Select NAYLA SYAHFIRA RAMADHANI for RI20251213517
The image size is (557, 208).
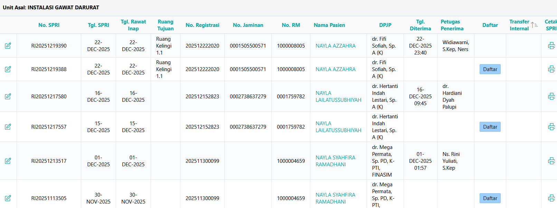[335, 161]
